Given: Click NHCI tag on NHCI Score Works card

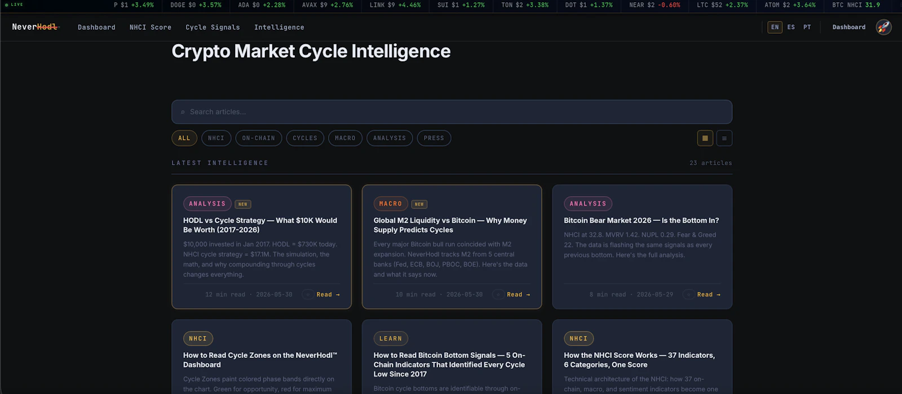Looking at the screenshot, I should pyautogui.click(x=578, y=338).
